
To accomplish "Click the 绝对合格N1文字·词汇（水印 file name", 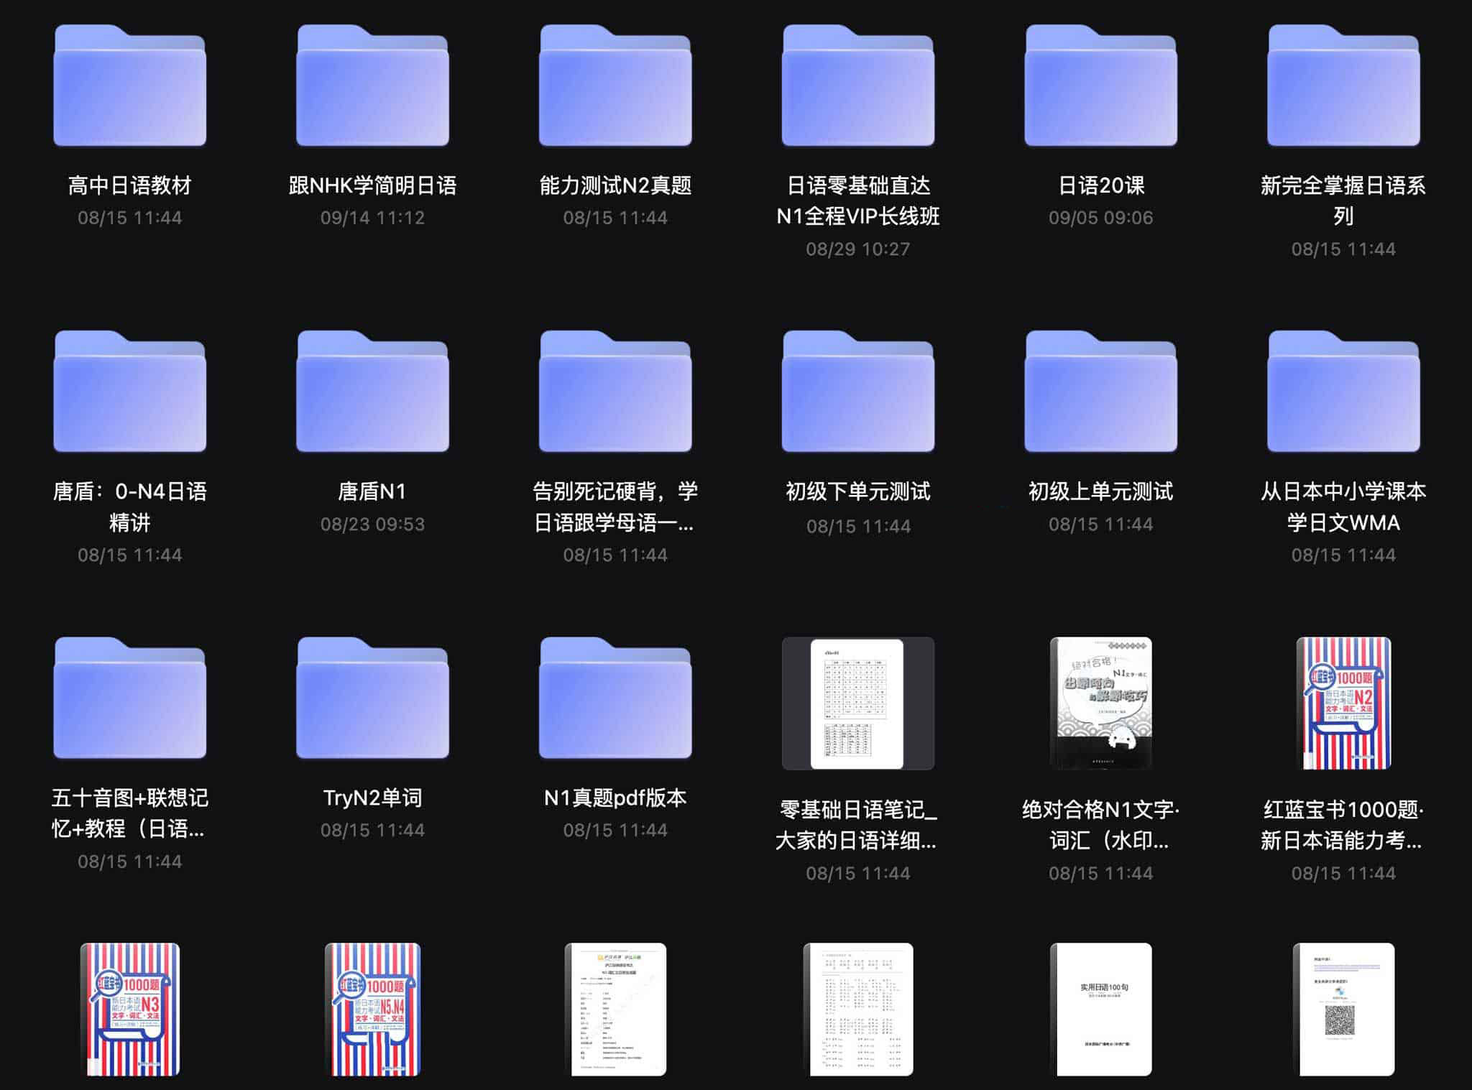I will [1100, 826].
